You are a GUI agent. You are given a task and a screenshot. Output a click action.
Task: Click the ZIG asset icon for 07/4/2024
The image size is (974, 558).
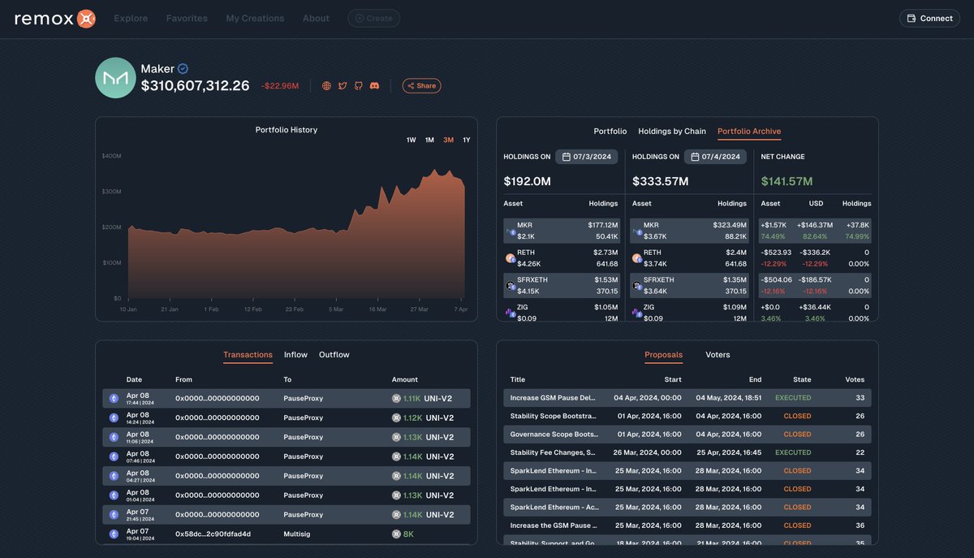637,313
